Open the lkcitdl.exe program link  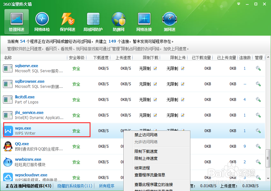click(25, 97)
